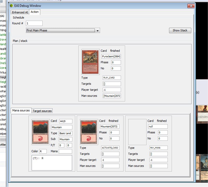Click the Show Stack button

180,30
